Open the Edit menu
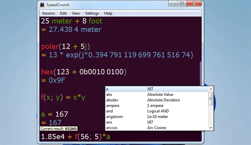 63,13
